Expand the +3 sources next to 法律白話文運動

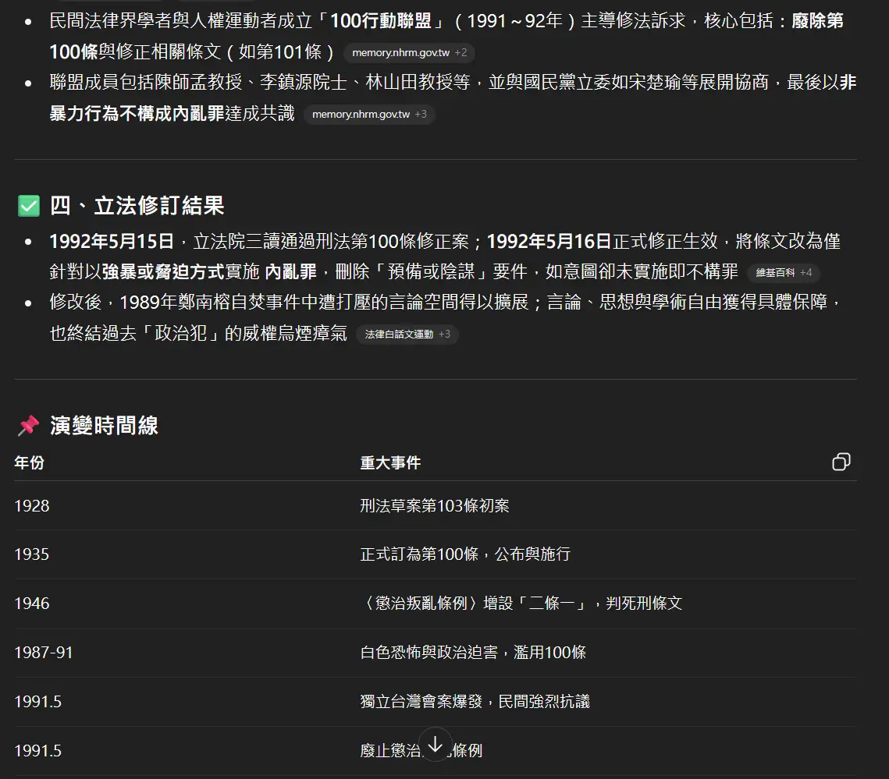[x=444, y=334]
